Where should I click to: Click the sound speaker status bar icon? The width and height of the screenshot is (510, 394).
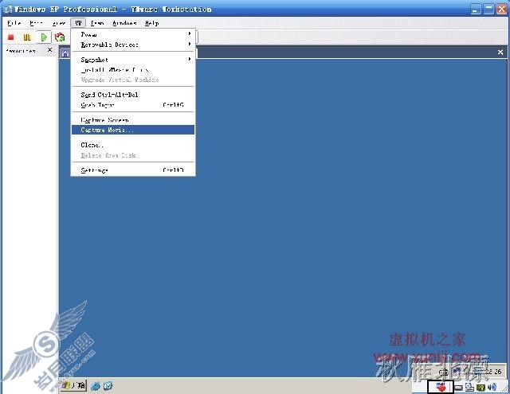pos(492,387)
